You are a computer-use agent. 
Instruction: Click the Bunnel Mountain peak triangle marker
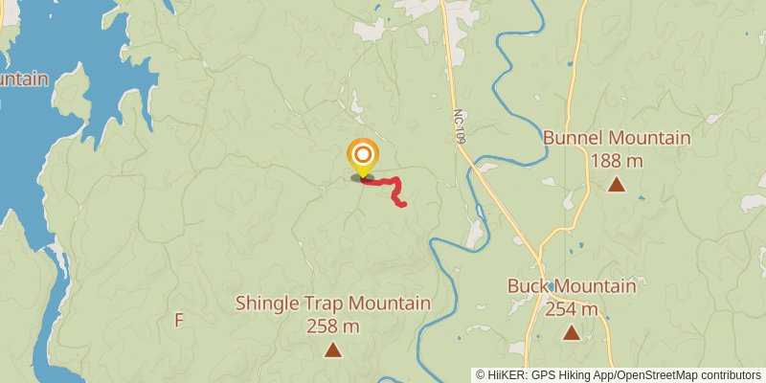click(617, 184)
